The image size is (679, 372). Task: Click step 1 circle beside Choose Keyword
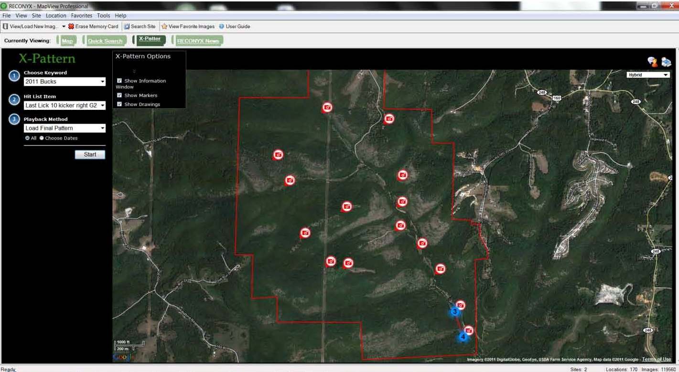point(14,76)
